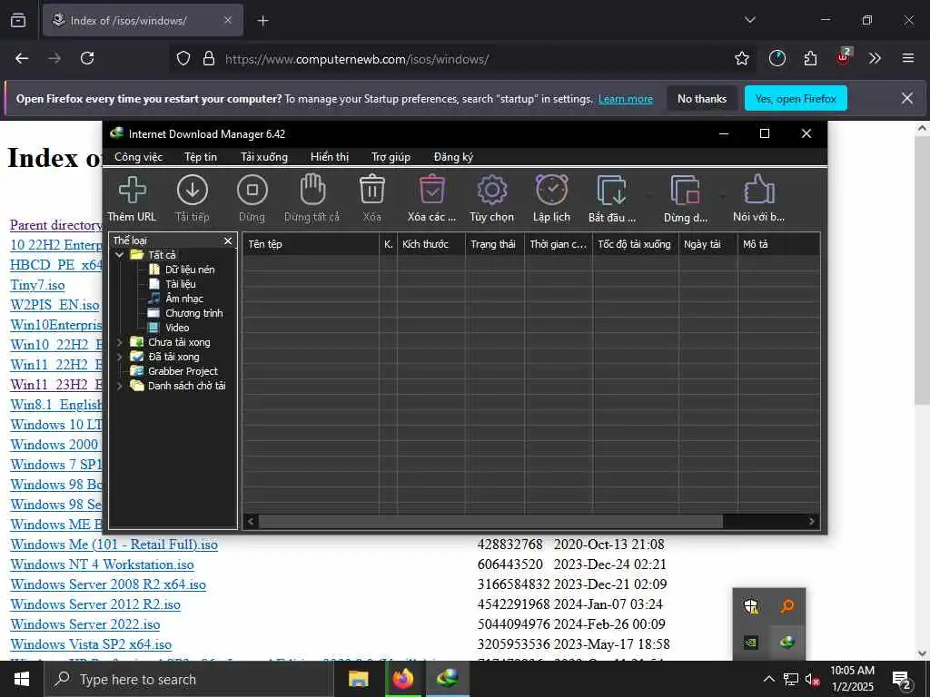930x697 pixels.
Task: Click right arrow of IDM list scrollbar
Action: click(x=812, y=522)
